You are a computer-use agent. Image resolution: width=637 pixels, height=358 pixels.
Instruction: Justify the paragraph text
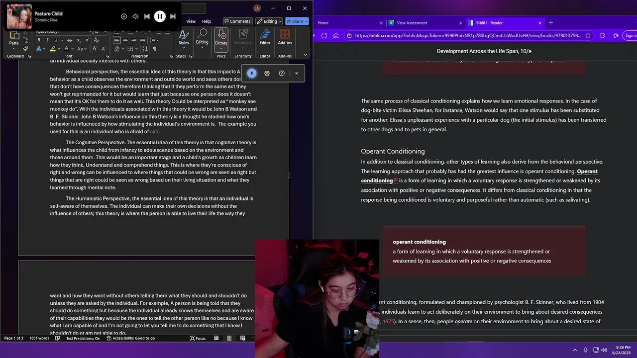point(143,40)
